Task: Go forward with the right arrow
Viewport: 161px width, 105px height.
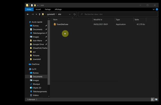Action: 32,14
